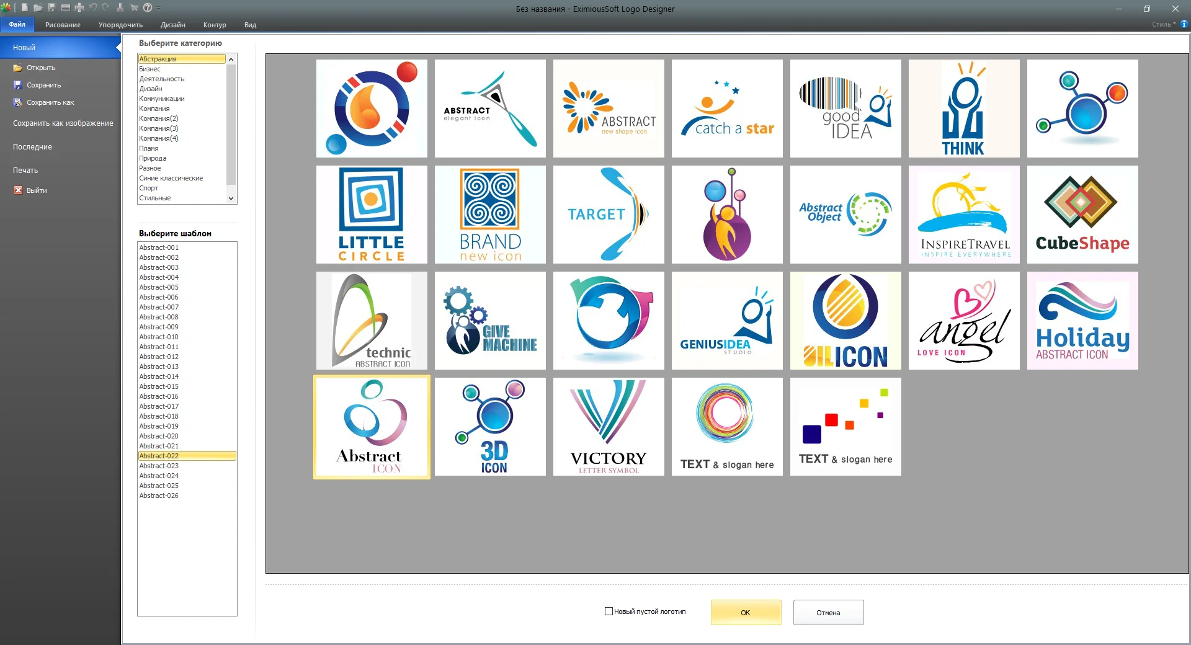
Task: Open the Стиль dropdown at top right
Action: pos(1164,24)
